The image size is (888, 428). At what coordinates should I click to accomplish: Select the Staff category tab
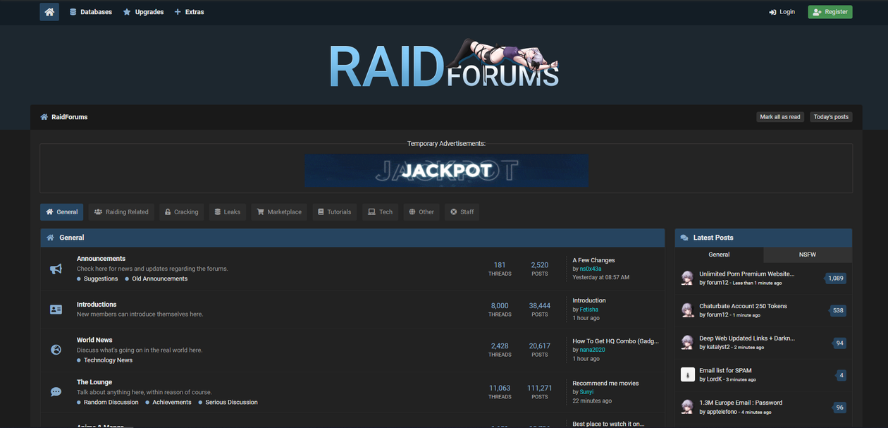tap(462, 212)
